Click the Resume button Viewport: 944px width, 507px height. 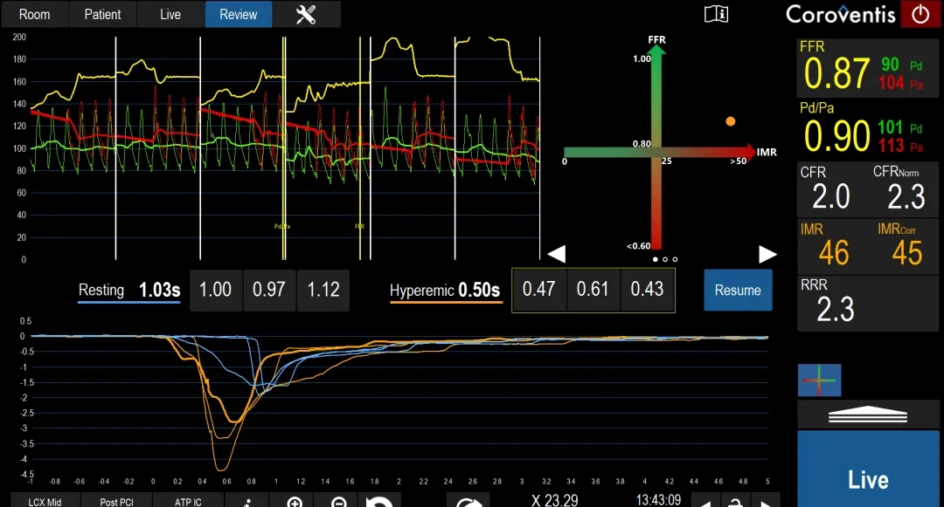[x=738, y=290]
